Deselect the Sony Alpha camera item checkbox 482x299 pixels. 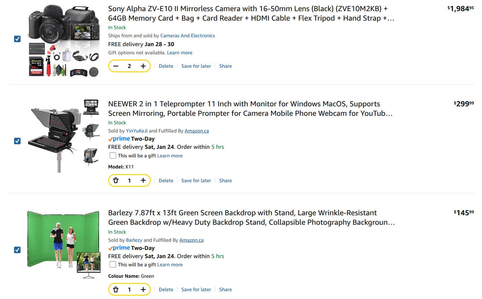click(x=17, y=39)
